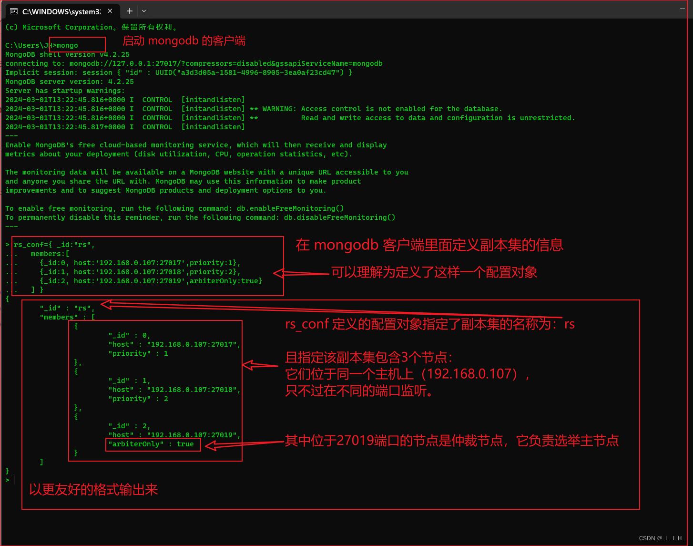Click output line '"_id" : 0,'
This screenshot has height=546, width=693.
coord(130,335)
